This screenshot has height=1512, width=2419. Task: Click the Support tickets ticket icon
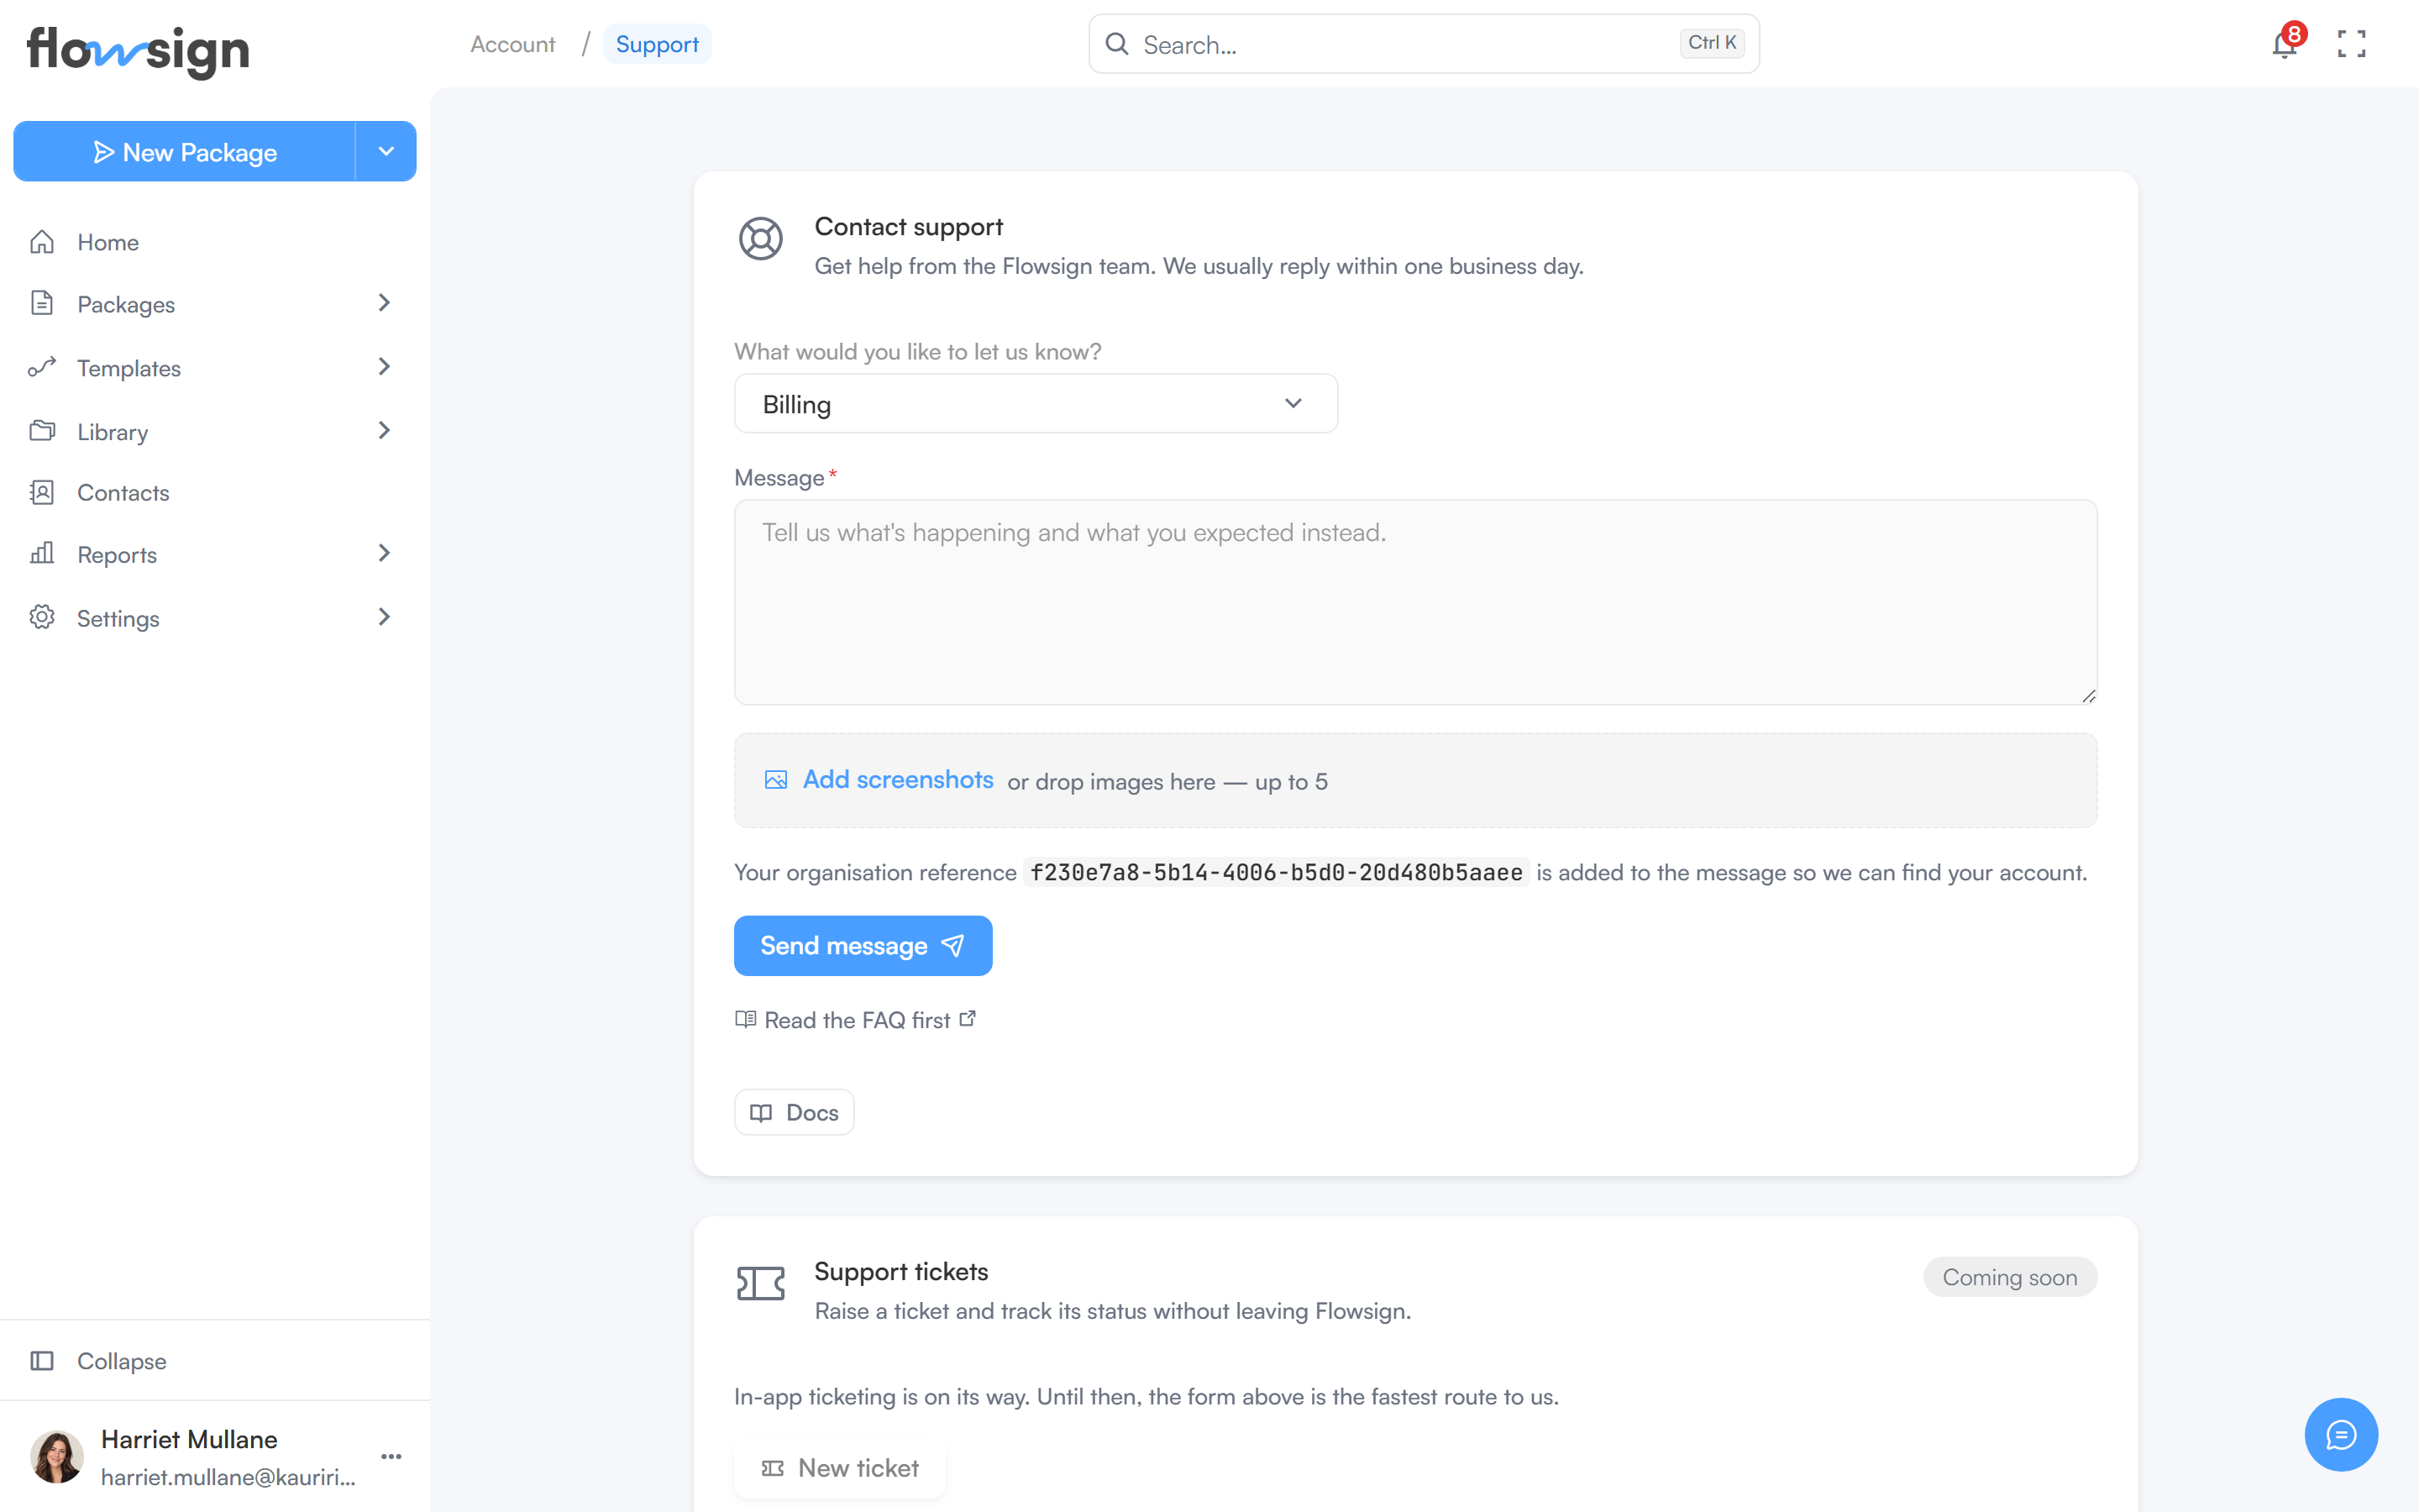pos(761,1283)
